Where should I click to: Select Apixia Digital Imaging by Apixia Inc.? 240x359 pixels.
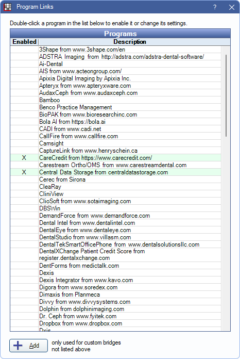pyautogui.click(x=116, y=78)
